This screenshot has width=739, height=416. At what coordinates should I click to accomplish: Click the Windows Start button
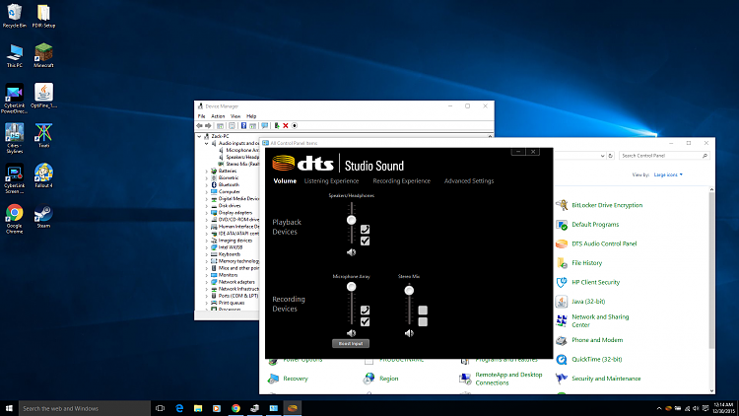(9, 408)
